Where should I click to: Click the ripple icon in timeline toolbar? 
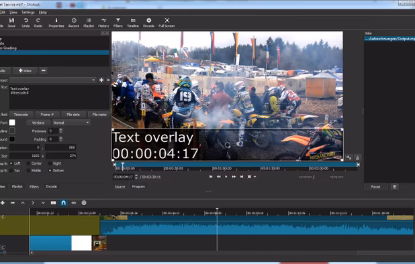point(74,203)
